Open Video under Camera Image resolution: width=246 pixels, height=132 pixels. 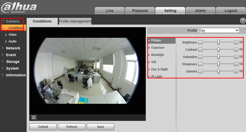coord(12,34)
